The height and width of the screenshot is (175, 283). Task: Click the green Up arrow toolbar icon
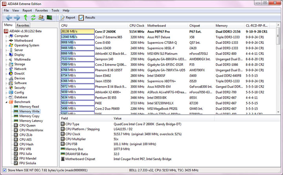click(26, 18)
